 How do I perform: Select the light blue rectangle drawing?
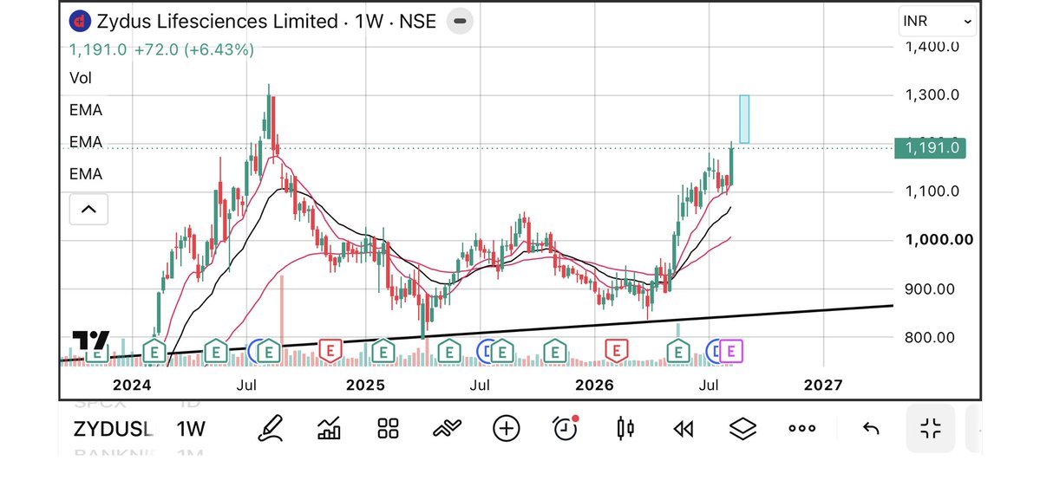[744, 120]
